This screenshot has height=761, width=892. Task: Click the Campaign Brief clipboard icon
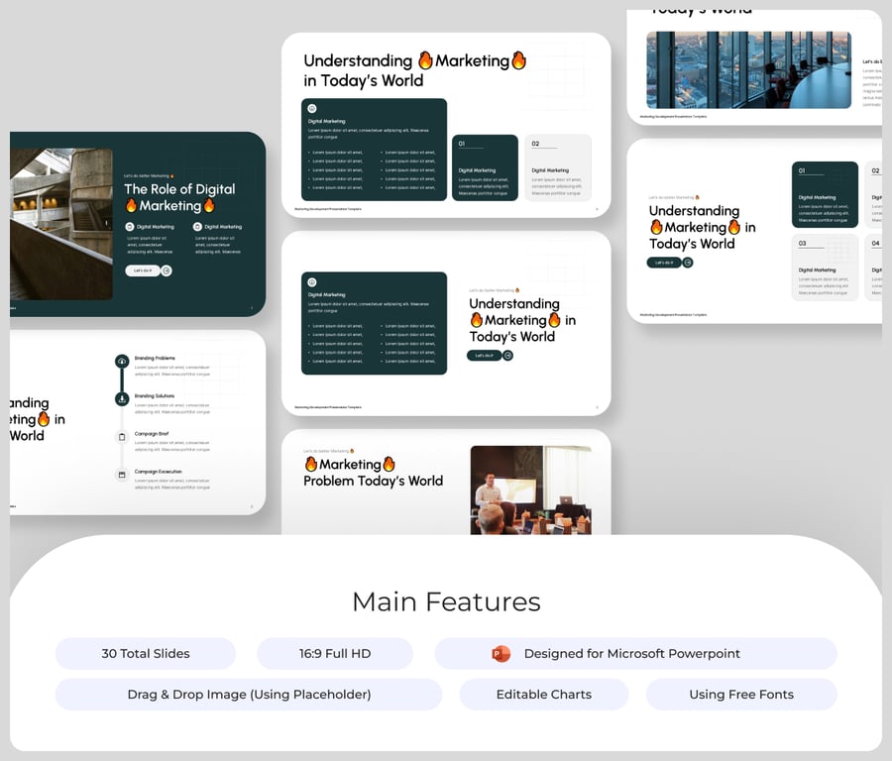pos(122,437)
